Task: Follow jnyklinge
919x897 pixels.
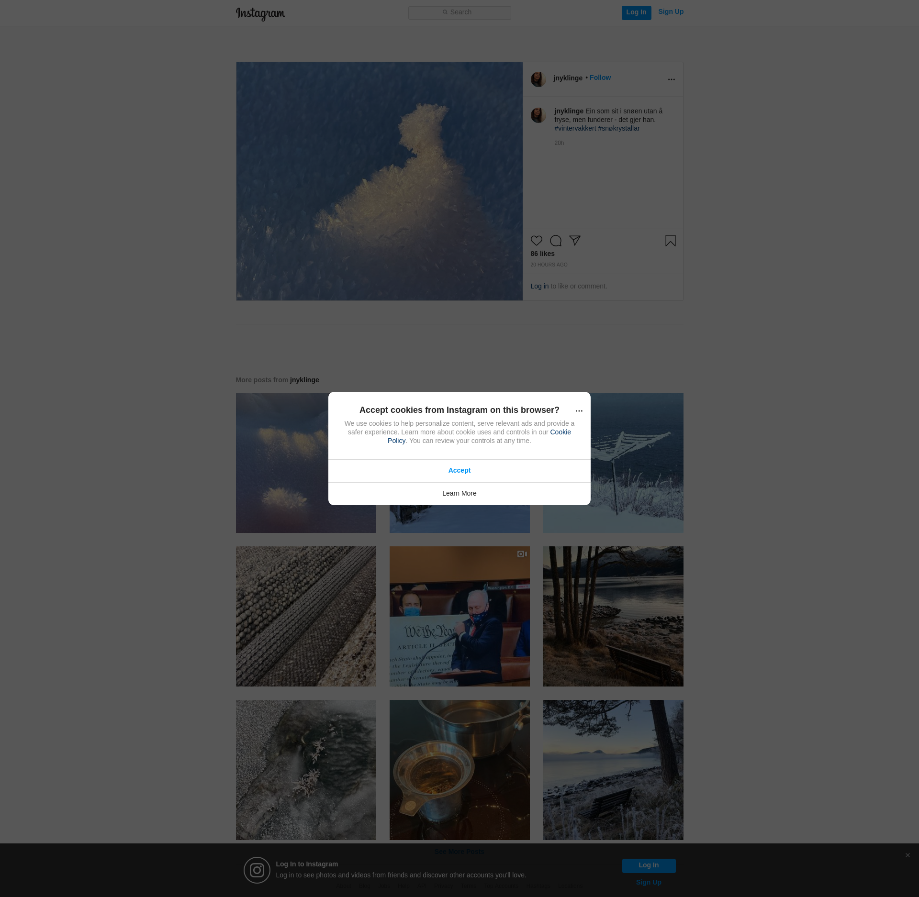Action: point(600,78)
